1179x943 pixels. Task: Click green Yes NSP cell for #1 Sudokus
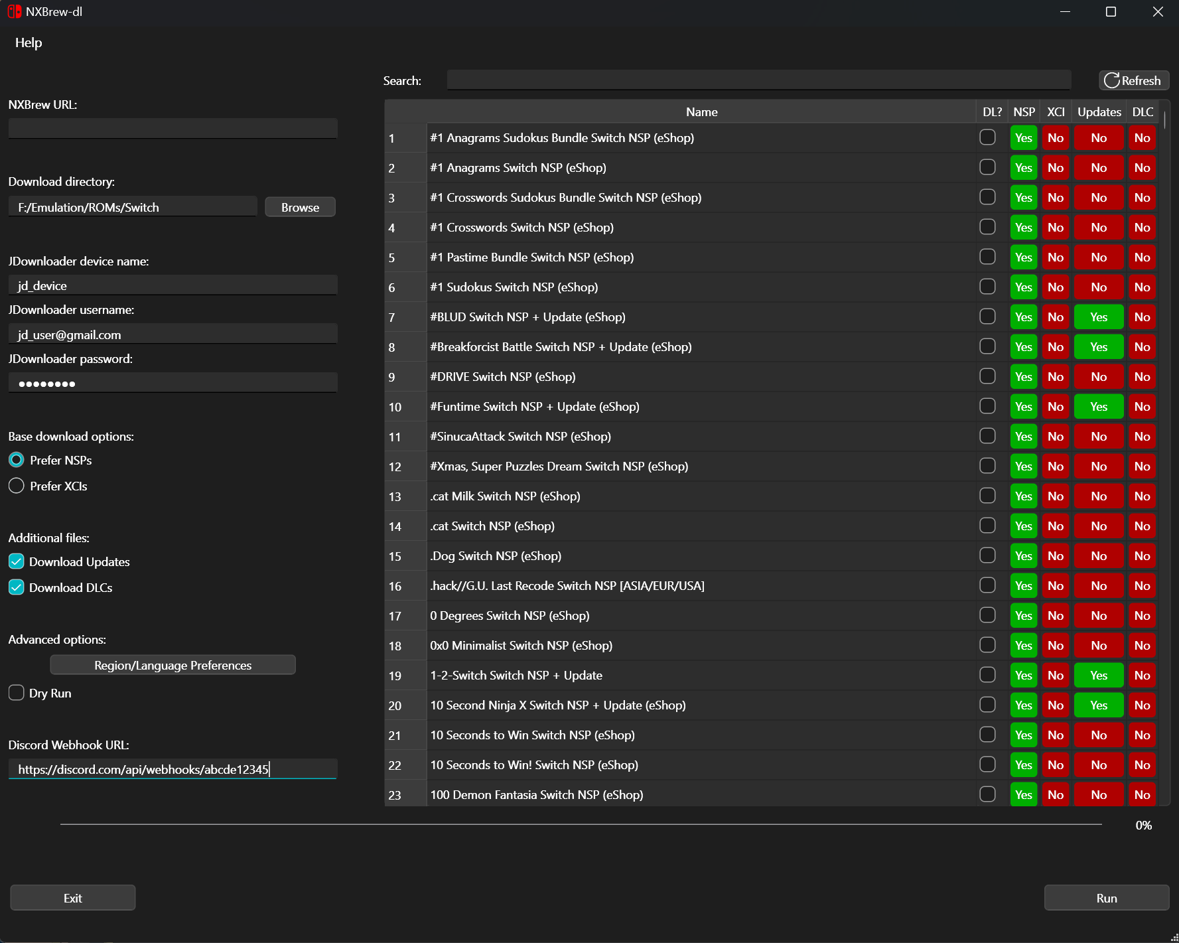[1024, 287]
